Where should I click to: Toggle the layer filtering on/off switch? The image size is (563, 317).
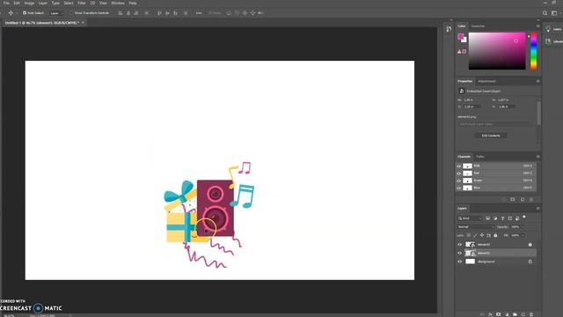tap(524, 217)
